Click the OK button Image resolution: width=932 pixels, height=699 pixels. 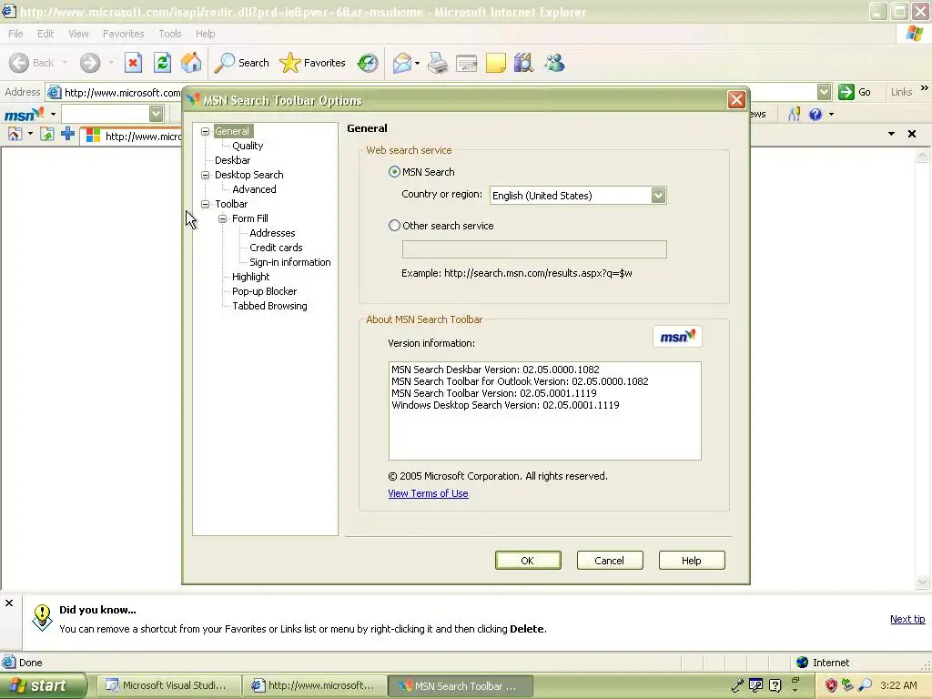pyautogui.click(x=528, y=560)
